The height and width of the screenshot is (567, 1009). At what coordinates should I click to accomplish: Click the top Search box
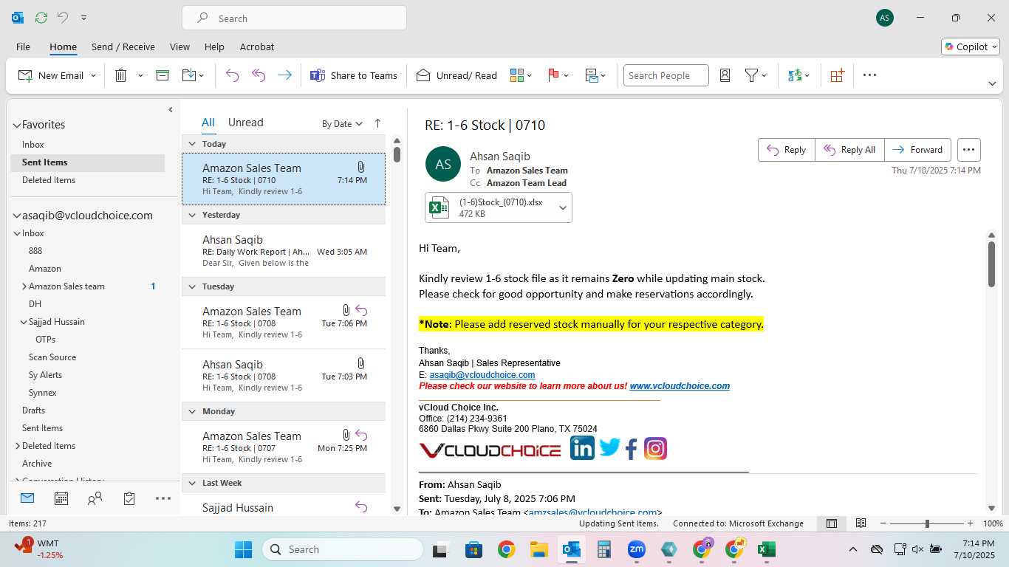pyautogui.click(x=294, y=18)
